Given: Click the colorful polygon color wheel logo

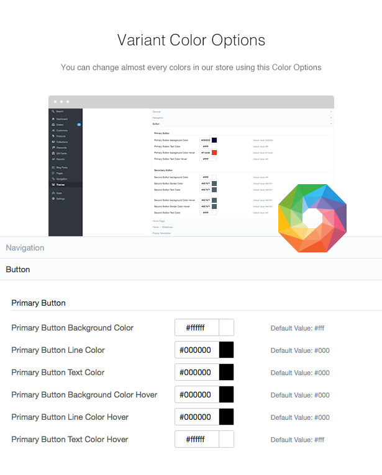Looking at the screenshot, I should pyautogui.click(x=312, y=218).
